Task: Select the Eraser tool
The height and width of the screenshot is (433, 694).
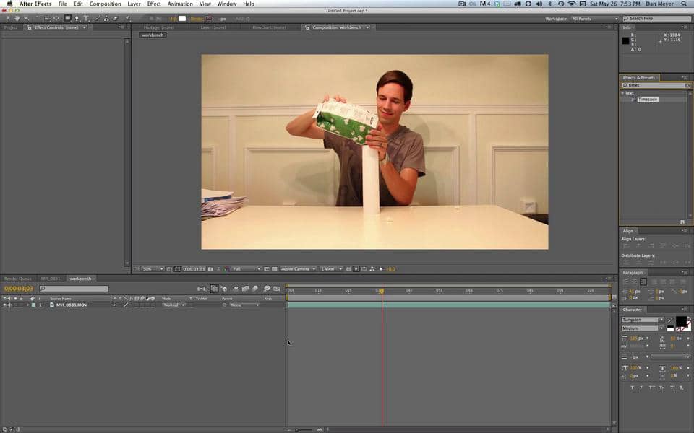Action: coord(116,19)
